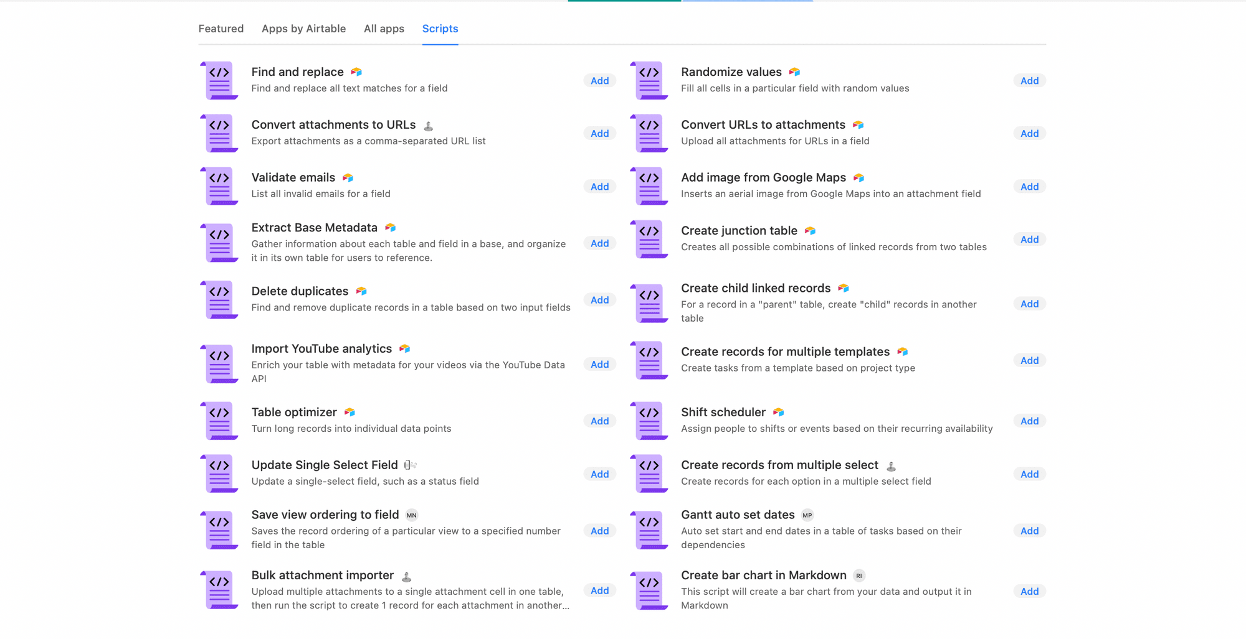1246x639 pixels.
Task: Add the Create records for multiple templates script
Action: click(x=1030, y=361)
